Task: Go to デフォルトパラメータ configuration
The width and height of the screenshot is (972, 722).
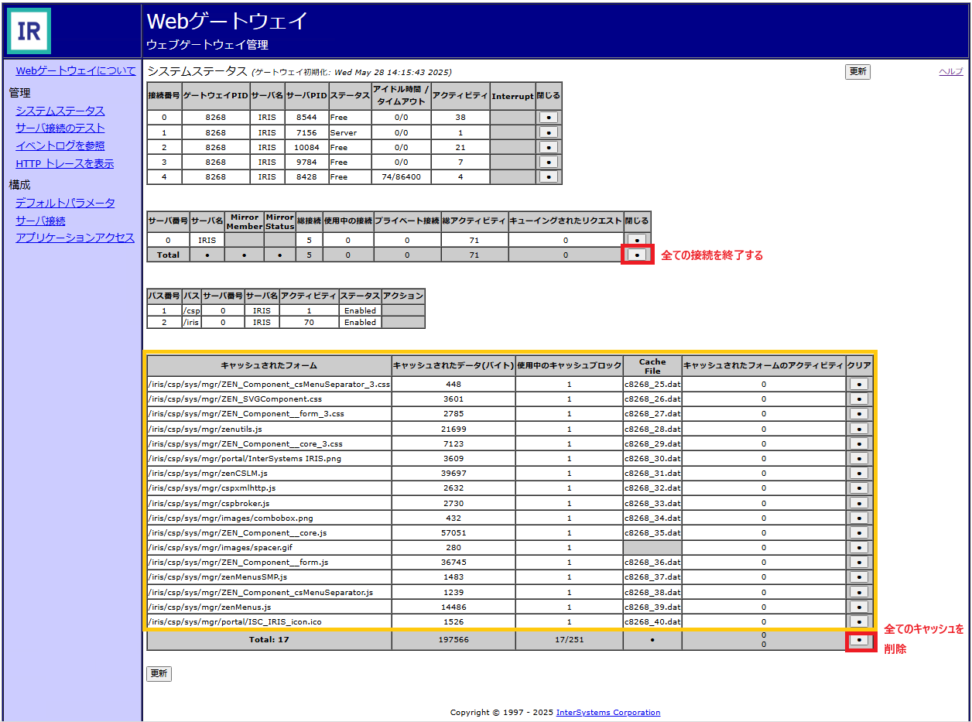Action: (x=65, y=203)
